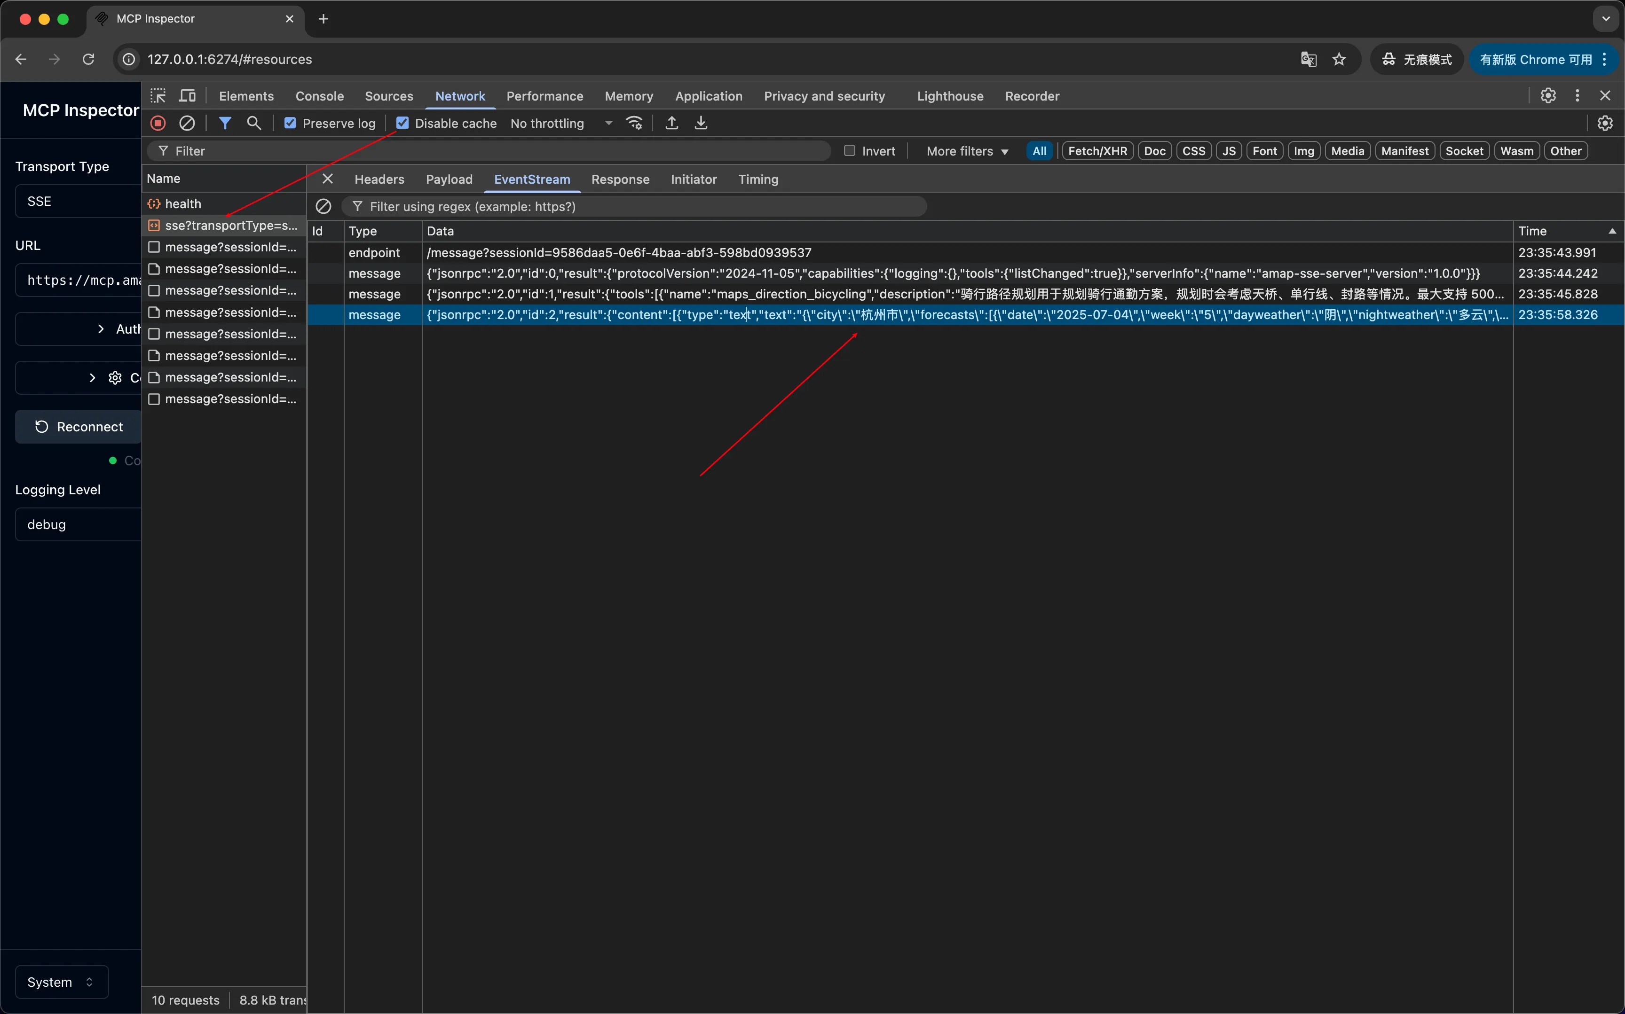Enable the Invert filter checkbox
Image resolution: width=1625 pixels, height=1014 pixels.
tap(849, 151)
